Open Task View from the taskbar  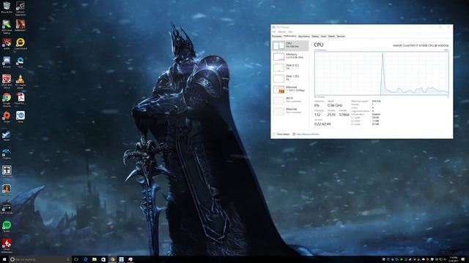coord(76,259)
